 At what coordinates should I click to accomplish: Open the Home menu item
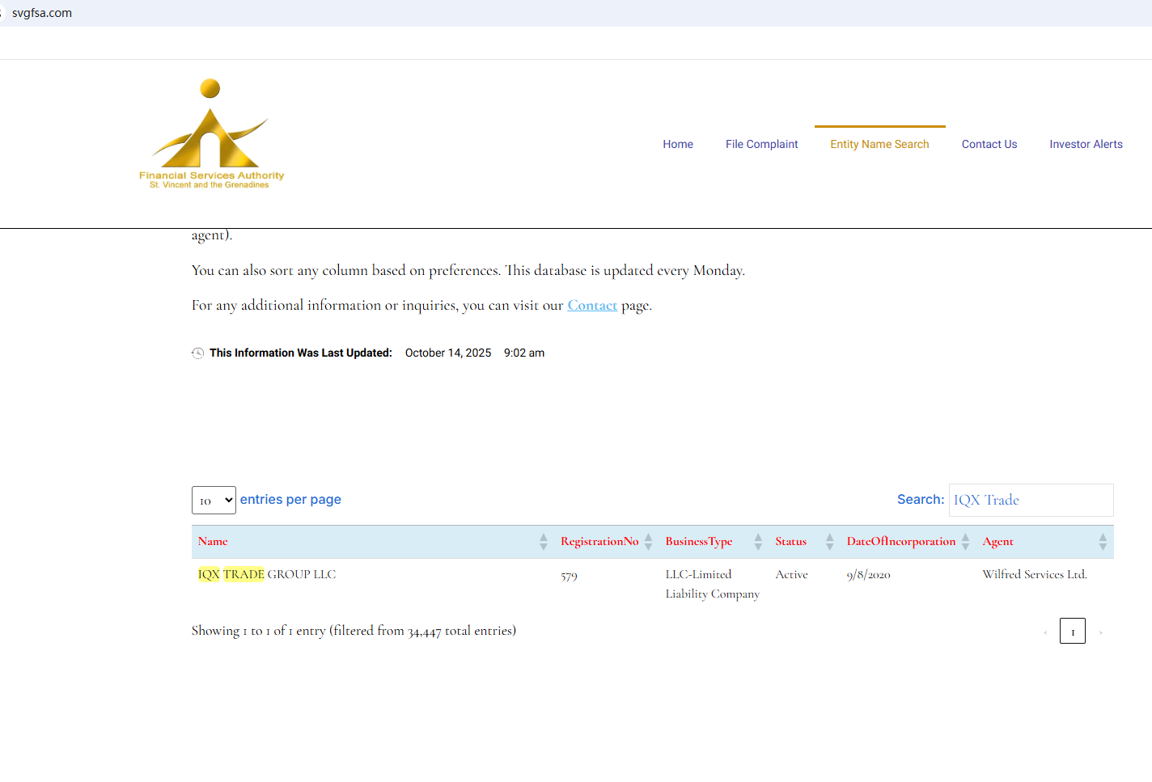click(x=678, y=144)
